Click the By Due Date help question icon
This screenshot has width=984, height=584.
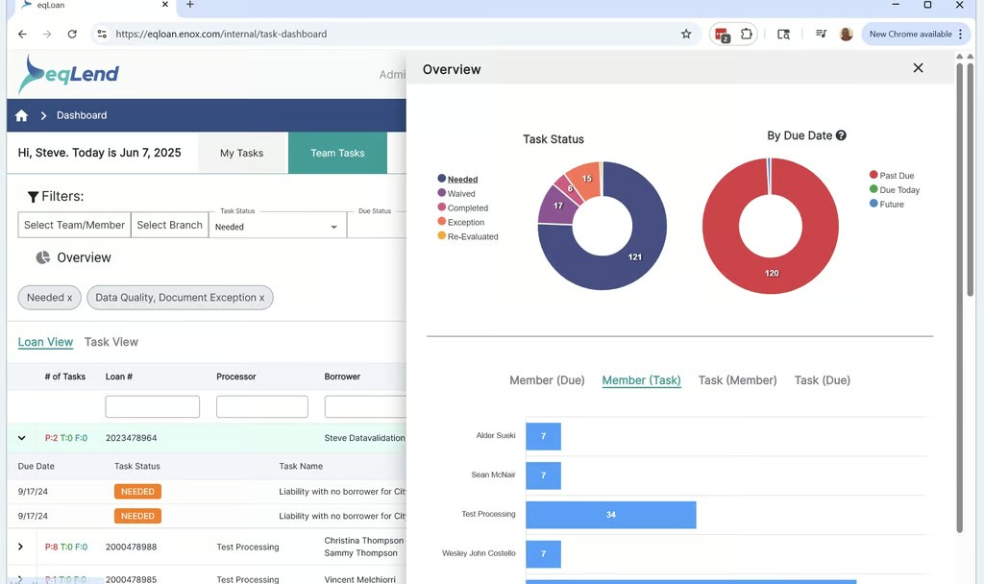click(841, 135)
